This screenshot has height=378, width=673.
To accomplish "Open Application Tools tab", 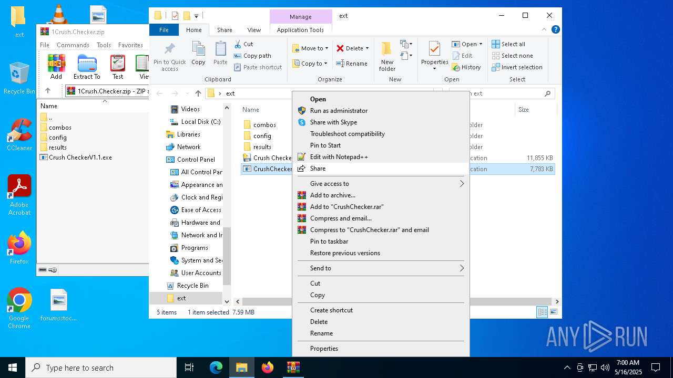I will click(300, 30).
